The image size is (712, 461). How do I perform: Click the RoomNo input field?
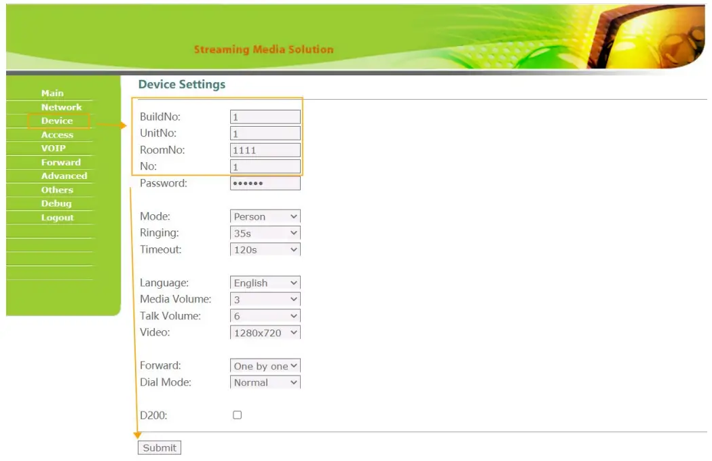pyautogui.click(x=265, y=149)
